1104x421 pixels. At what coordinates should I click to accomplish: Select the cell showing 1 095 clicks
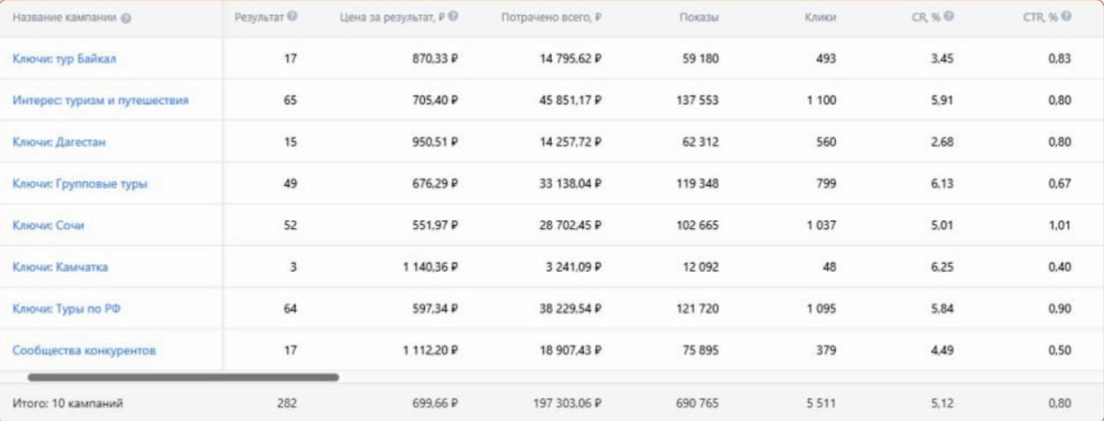coord(822,308)
